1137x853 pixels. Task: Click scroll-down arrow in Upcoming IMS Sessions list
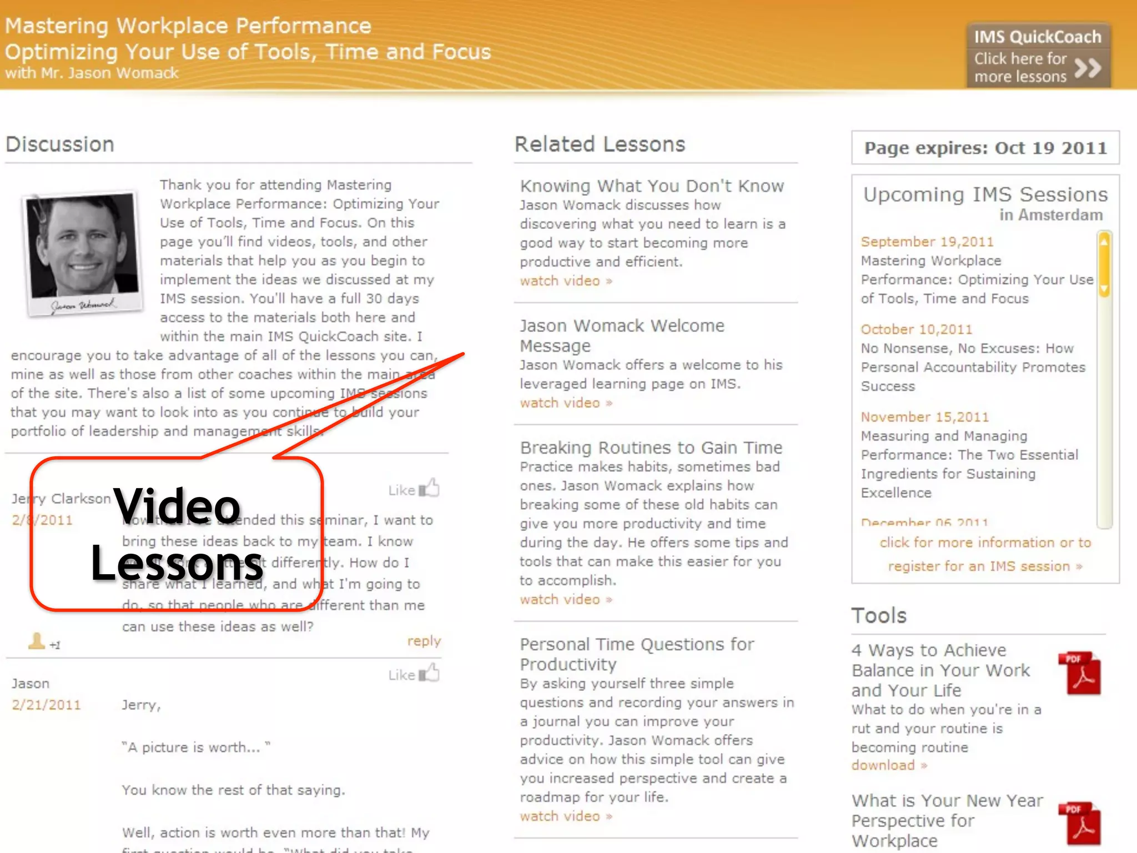[x=1104, y=289]
